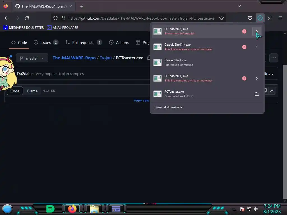Expand ClassicShell(1).exe download options arrow

(x=257, y=47)
